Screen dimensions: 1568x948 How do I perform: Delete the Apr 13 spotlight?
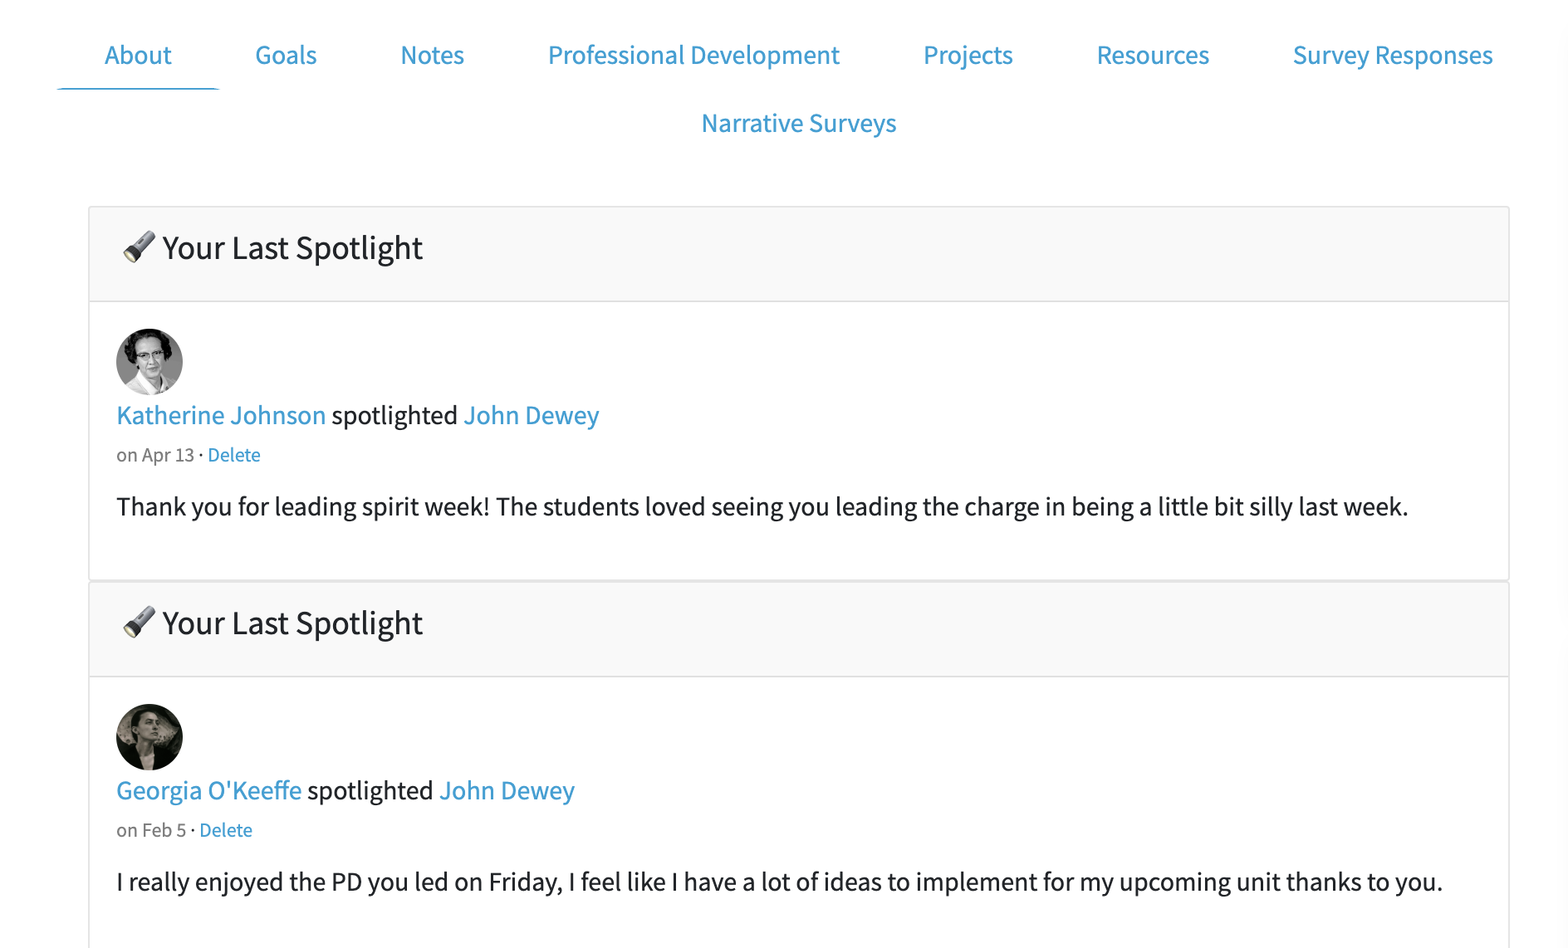(x=234, y=455)
